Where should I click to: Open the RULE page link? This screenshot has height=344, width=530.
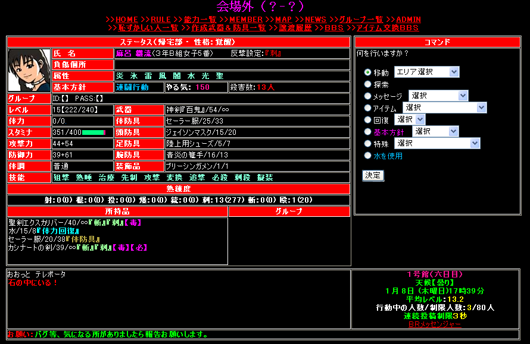click(161, 20)
